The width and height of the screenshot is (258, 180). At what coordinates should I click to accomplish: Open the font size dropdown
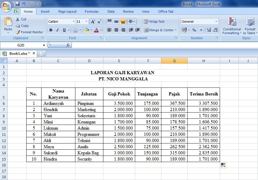point(86,22)
